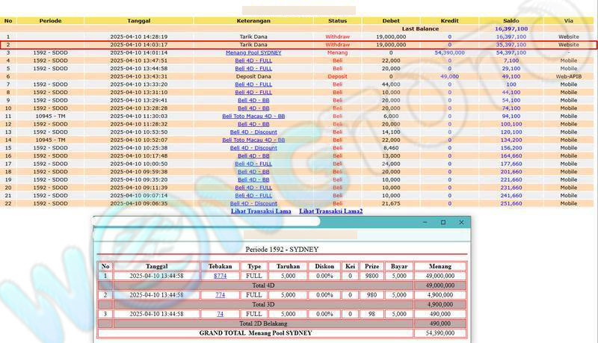Click the Keterangan column header
Screen dimensions: 598x343
(253, 21)
